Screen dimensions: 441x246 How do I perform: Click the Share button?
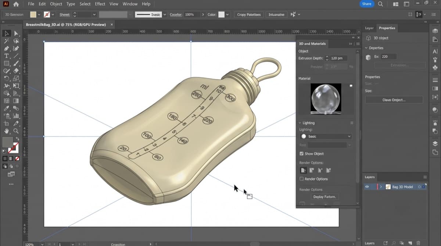click(x=366, y=4)
